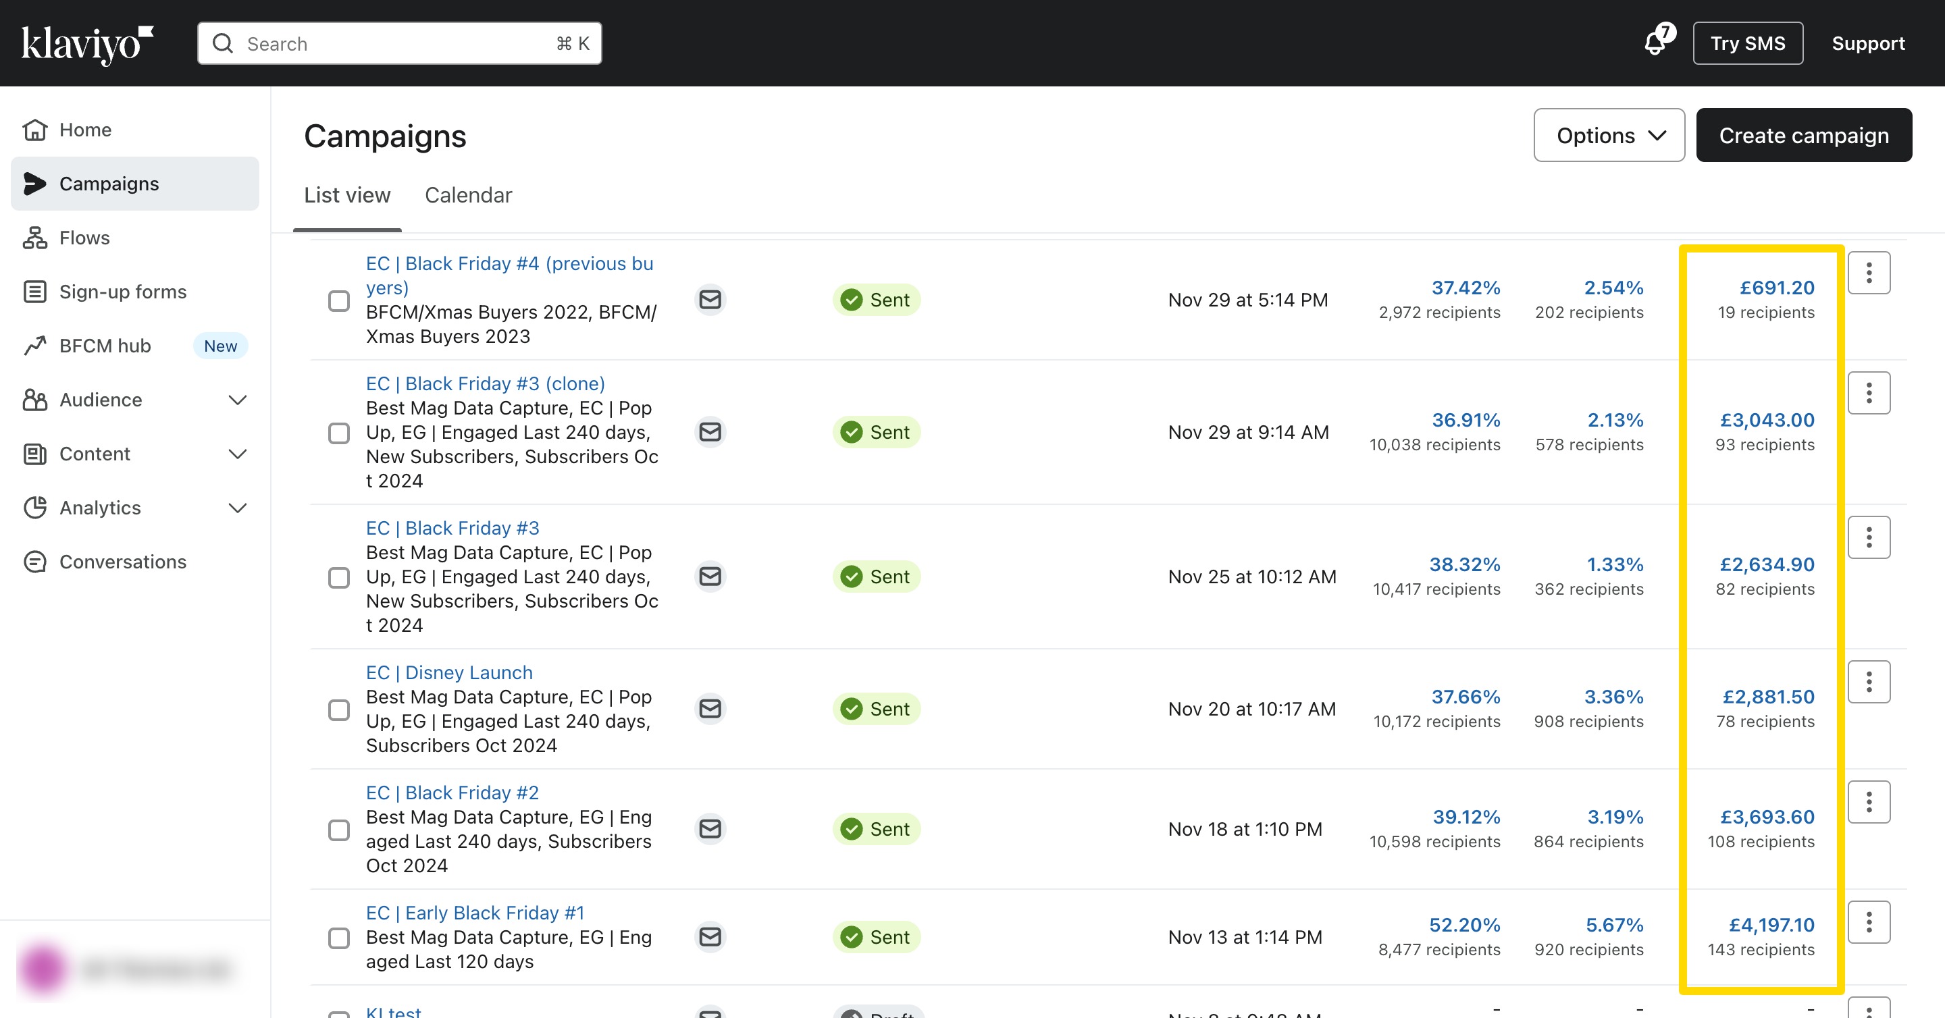This screenshot has height=1018, width=1945.
Task: Click the 3.36% click rate value
Action: click(x=1613, y=696)
